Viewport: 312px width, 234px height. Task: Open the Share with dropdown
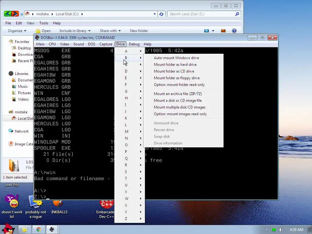[110, 31]
